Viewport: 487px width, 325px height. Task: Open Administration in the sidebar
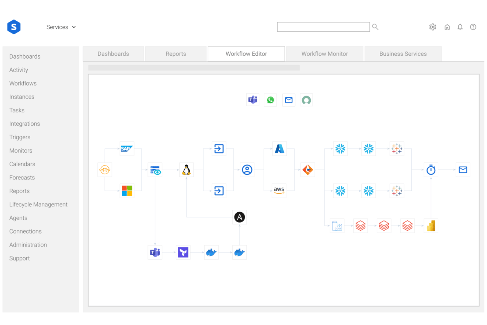[28, 245]
